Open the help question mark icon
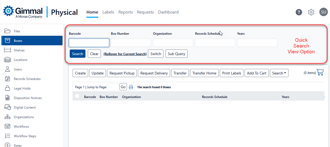 coord(299,12)
